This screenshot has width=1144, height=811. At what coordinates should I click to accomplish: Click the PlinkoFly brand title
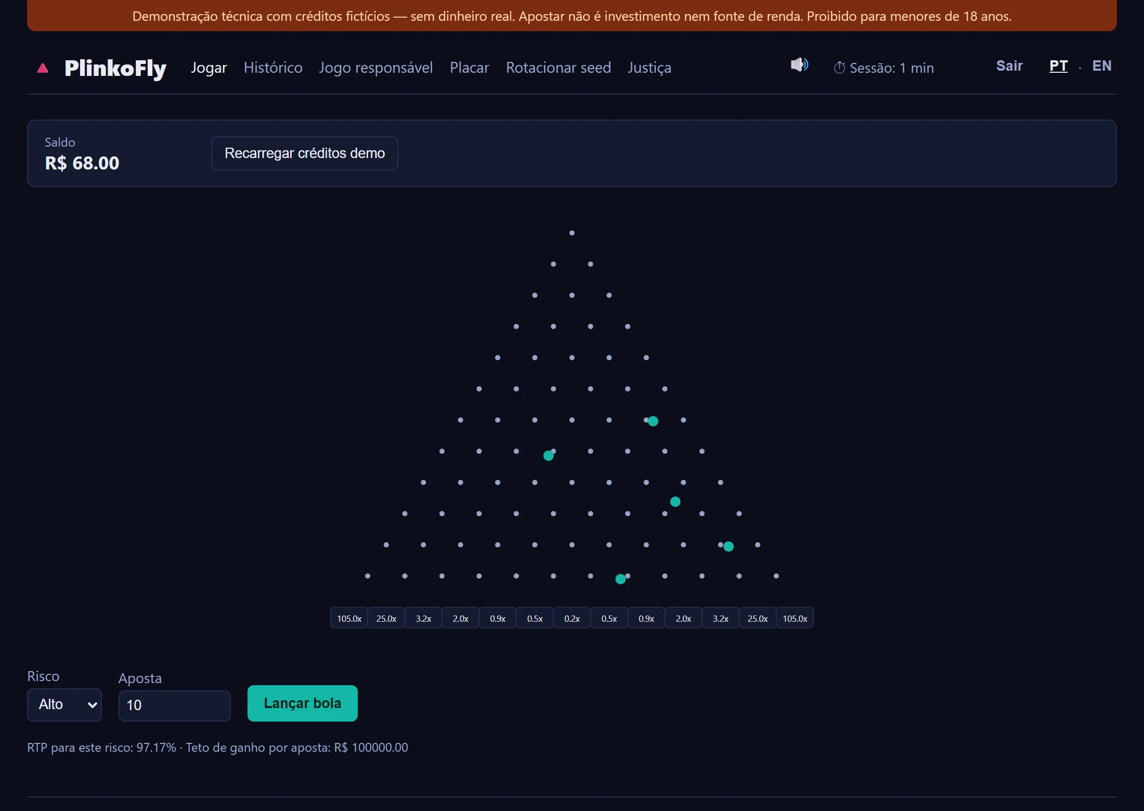(x=115, y=69)
